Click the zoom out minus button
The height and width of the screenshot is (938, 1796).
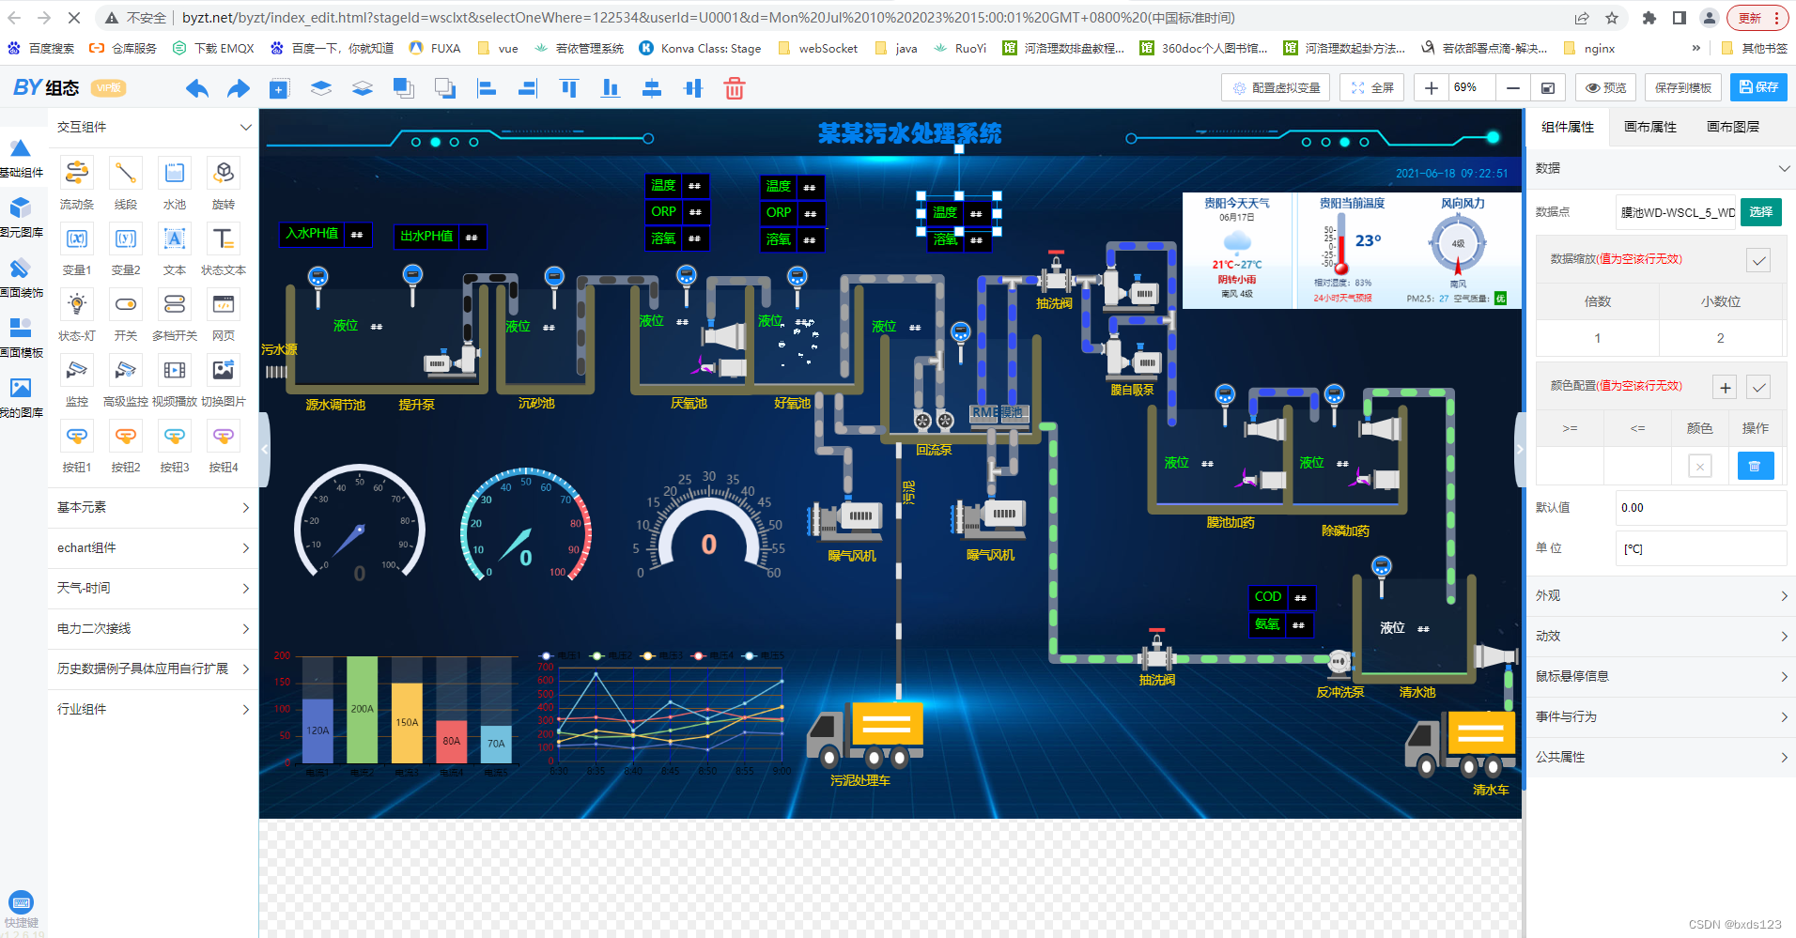pyautogui.click(x=1512, y=88)
